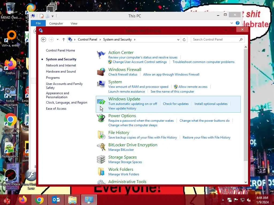Image resolution: width=274 pixels, height=205 pixels.
Task: Refresh the Control Panel address bar
Action: (184, 40)
